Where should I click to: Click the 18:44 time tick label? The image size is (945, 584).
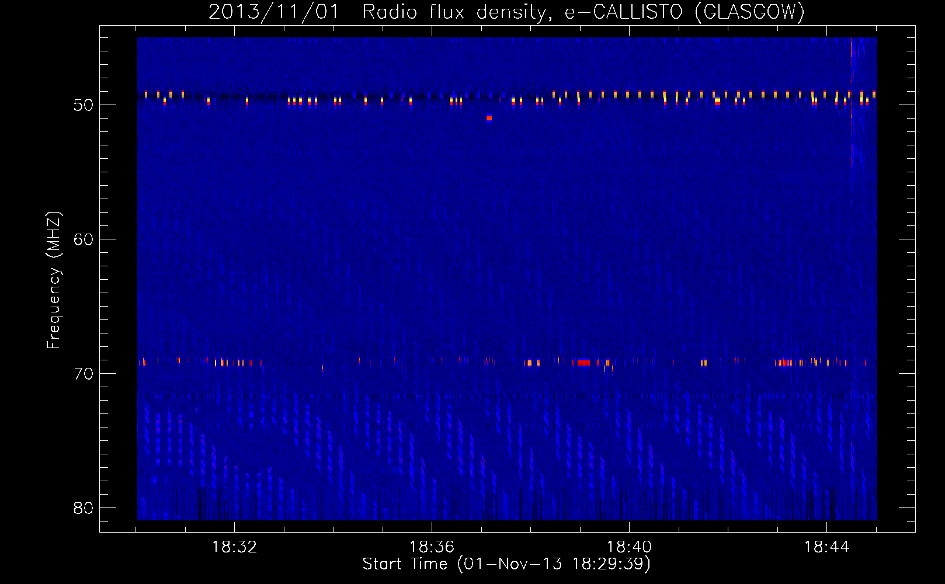pyautogui.click(x=826, y=547)
